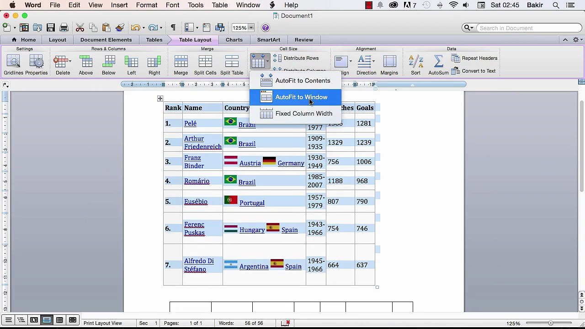The image size is (585, 329).
Task: Copy selection using the toolbar icon
Action: tap(93, 28)
